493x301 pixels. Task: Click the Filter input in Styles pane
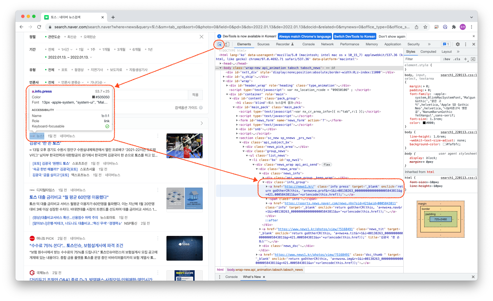click(x=422, y=59)
